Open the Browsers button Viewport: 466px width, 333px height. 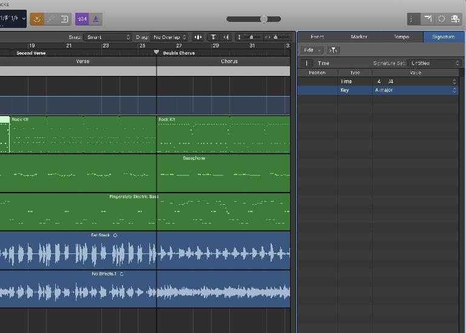pos(455,19)
